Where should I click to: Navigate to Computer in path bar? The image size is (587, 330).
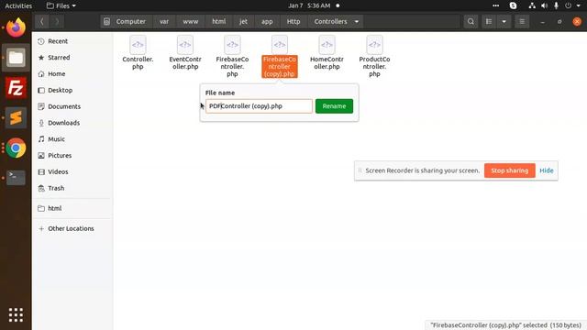point(127,22)
